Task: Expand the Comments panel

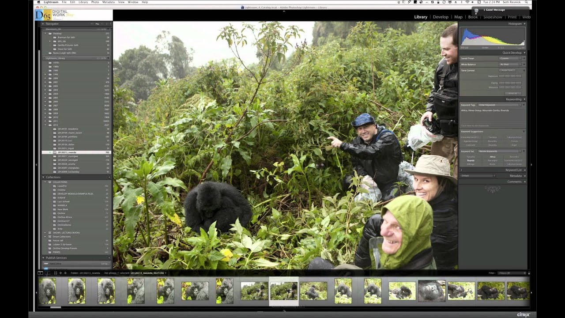Action: (x=524, y=182)
